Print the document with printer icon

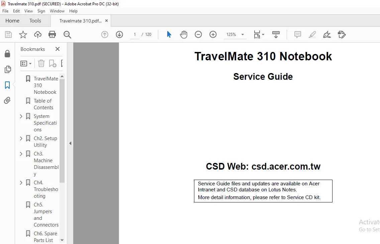(x=52, y=35)
